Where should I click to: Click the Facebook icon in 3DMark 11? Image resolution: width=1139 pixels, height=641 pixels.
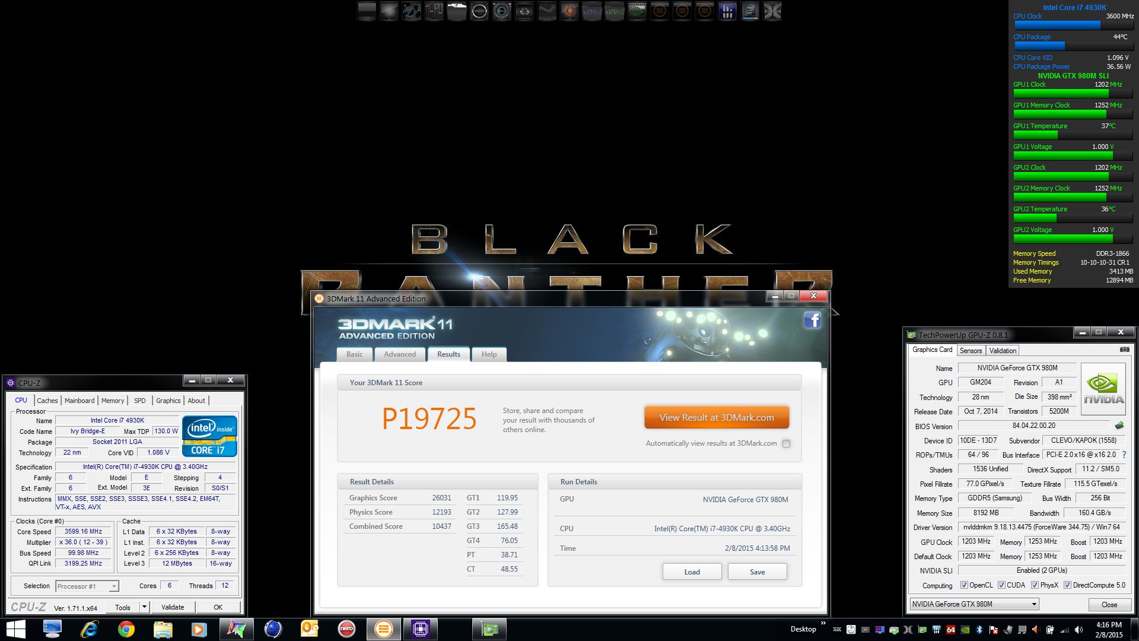tap(813, 320)
